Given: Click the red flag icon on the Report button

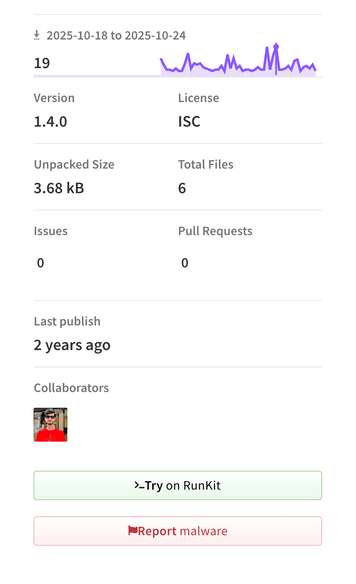Looking at the screenshot, I should (133, 531).
